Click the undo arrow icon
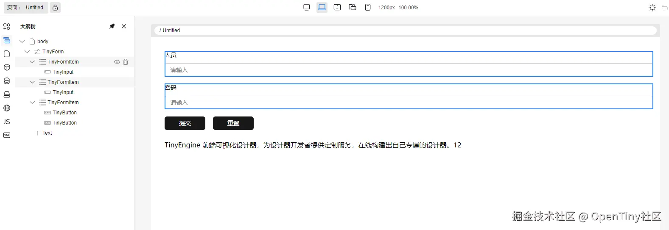The width and height of the screenshot is (669, 230). 665,8
